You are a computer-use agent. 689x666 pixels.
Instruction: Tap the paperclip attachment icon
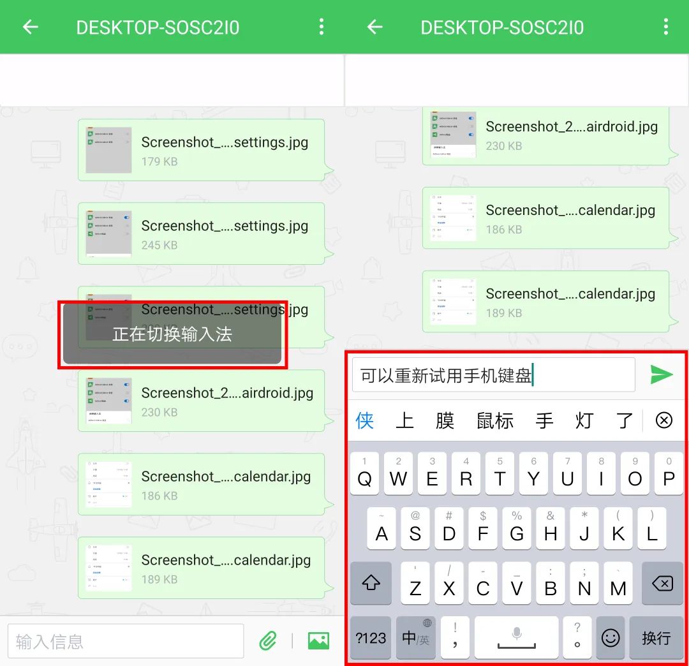click(269, 640)
